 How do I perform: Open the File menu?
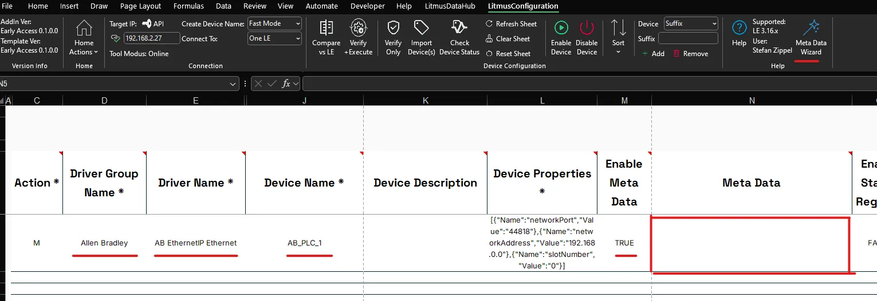click(7, 6)
